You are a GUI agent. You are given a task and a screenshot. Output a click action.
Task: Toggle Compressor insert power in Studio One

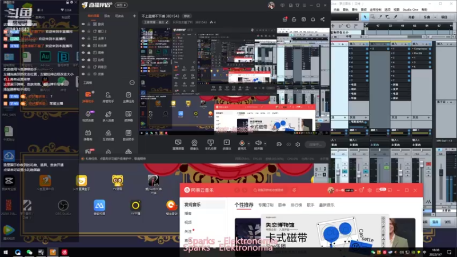pyautogui.click(x=430, y=49)
